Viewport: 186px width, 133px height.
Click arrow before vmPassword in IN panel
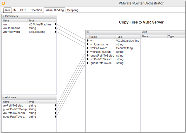[88, 48]
